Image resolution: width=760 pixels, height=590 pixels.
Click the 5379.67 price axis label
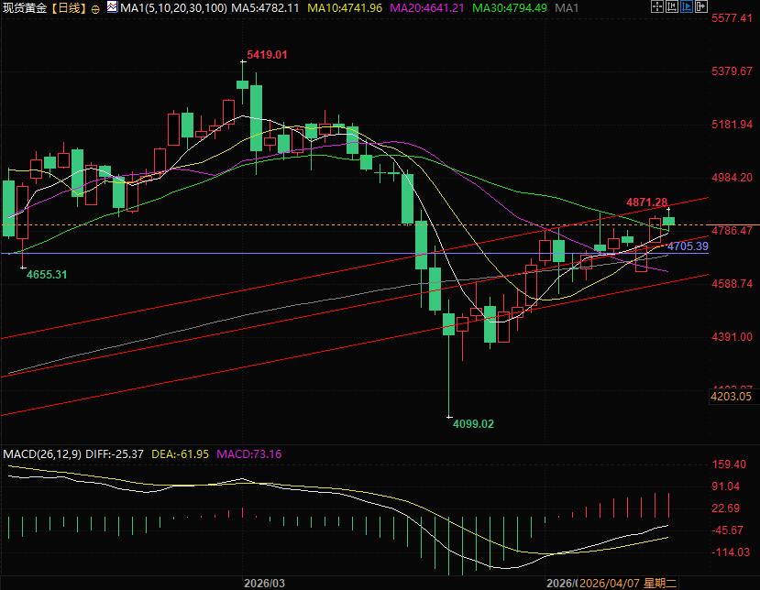[x=732, y=71]
